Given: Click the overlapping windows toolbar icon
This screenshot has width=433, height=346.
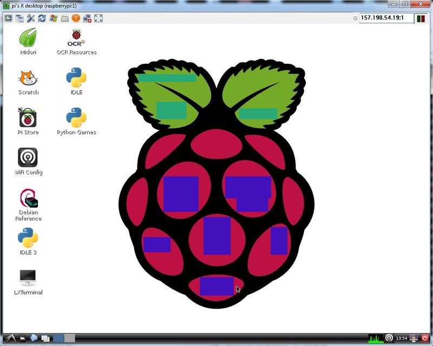Looking at the screenshot, I should [x=19, y=18].
